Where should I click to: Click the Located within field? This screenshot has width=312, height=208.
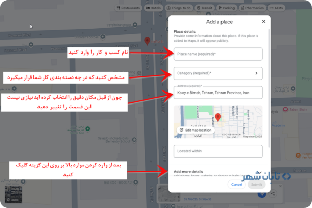(218, 151)
